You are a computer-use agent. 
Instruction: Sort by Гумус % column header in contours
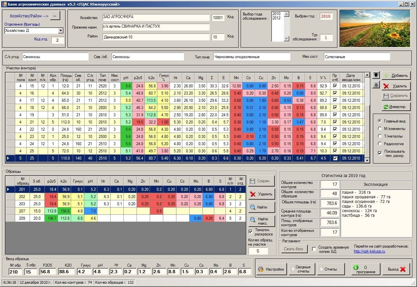pyautogui.click(x=164, y=78)
